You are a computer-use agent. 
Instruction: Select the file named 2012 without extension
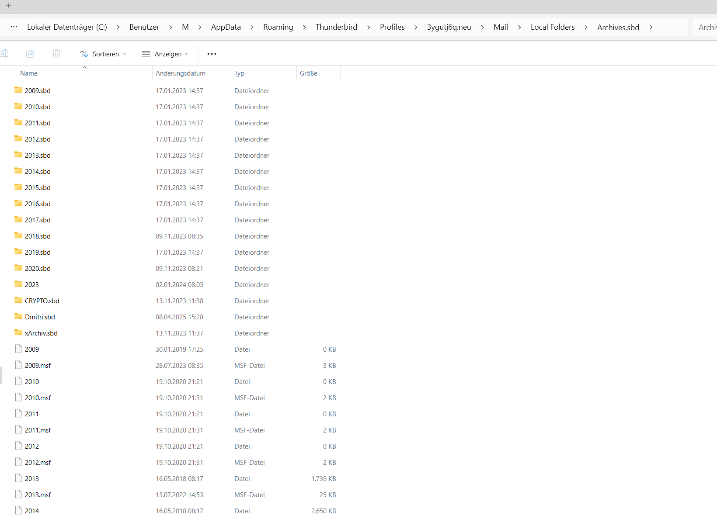point(32,446)
